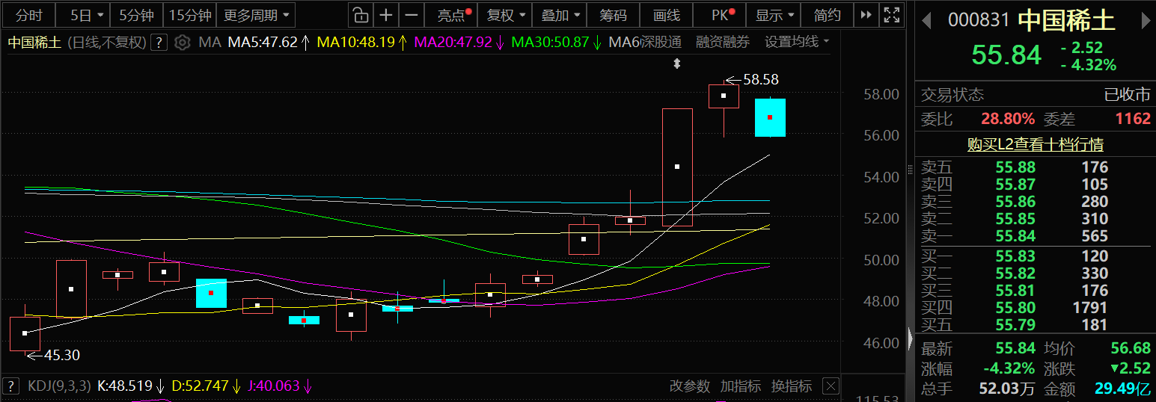Click 改参数 button
This screenshot has width=1156, height=402.
click(x=689, y=386)
